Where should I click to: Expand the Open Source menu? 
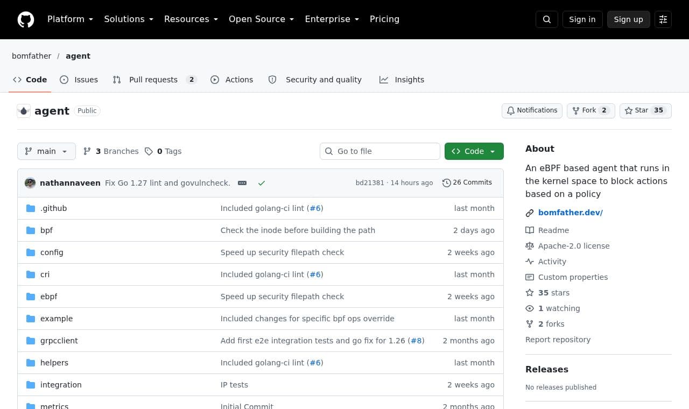click(x=262, y=19)
